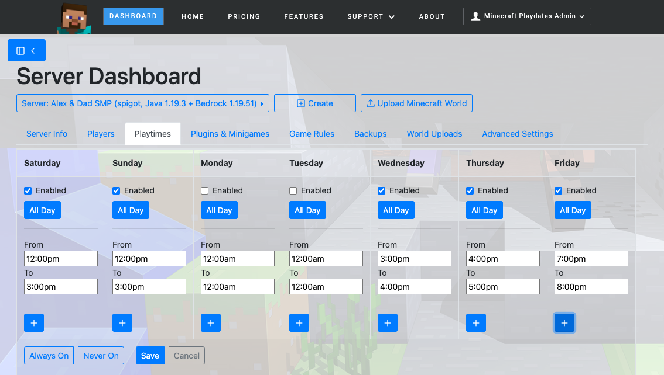The width and height of the screenshot is (664, 375).
Task: Check the Tuesday Enabled box
Action: tap(293, 190)
